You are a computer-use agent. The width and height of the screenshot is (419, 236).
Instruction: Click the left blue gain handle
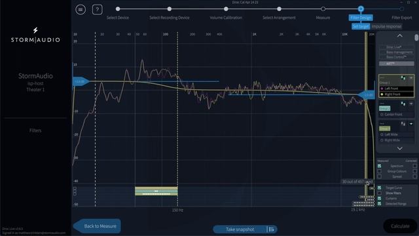[81, 81]
